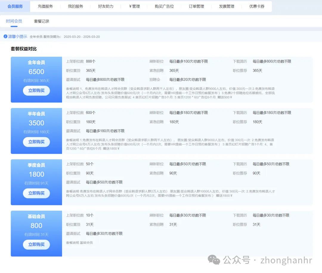Click 立即购买 for 半年会员
The width and height of the screenshot is (322, 273).
point(36,142)
